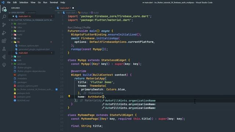
Task: Click 'final String title;' code line
Action: [87, 126]
